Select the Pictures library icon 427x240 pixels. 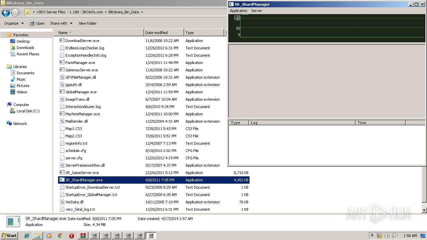[x=13, y=86]
